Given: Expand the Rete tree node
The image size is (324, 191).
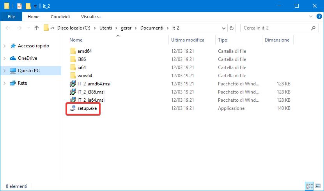Looking at the screenshot, I should click(x=5, y=83).
